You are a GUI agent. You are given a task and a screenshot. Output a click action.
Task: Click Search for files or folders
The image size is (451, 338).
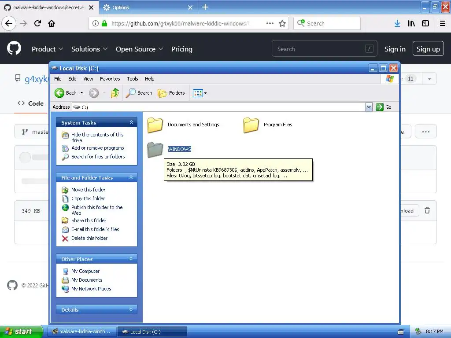(x=98, y=157)
